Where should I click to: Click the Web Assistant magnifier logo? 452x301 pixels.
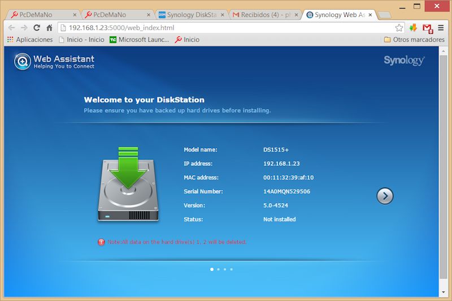(x=23, y=62)
